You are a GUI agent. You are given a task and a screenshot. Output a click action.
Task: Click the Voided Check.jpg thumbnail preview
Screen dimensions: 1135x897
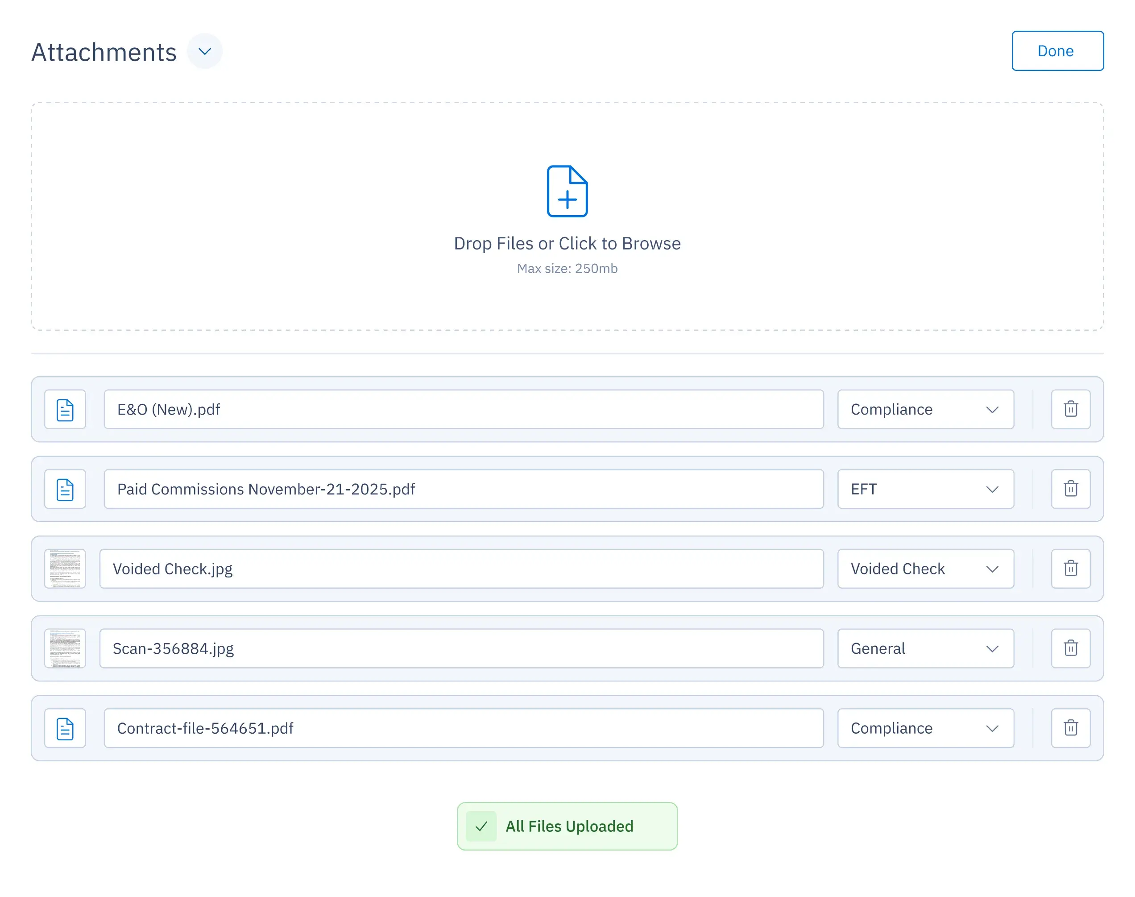coord(65,569)
